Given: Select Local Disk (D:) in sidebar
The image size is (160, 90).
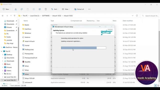Looking at the screenshot, I should 11,77.
